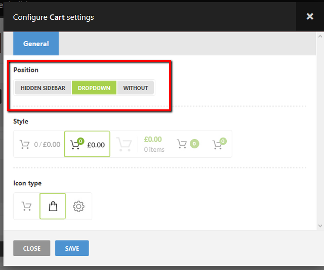
Task: Click the 'Configure Cart settings' title
Action: (x=53, y=17)
